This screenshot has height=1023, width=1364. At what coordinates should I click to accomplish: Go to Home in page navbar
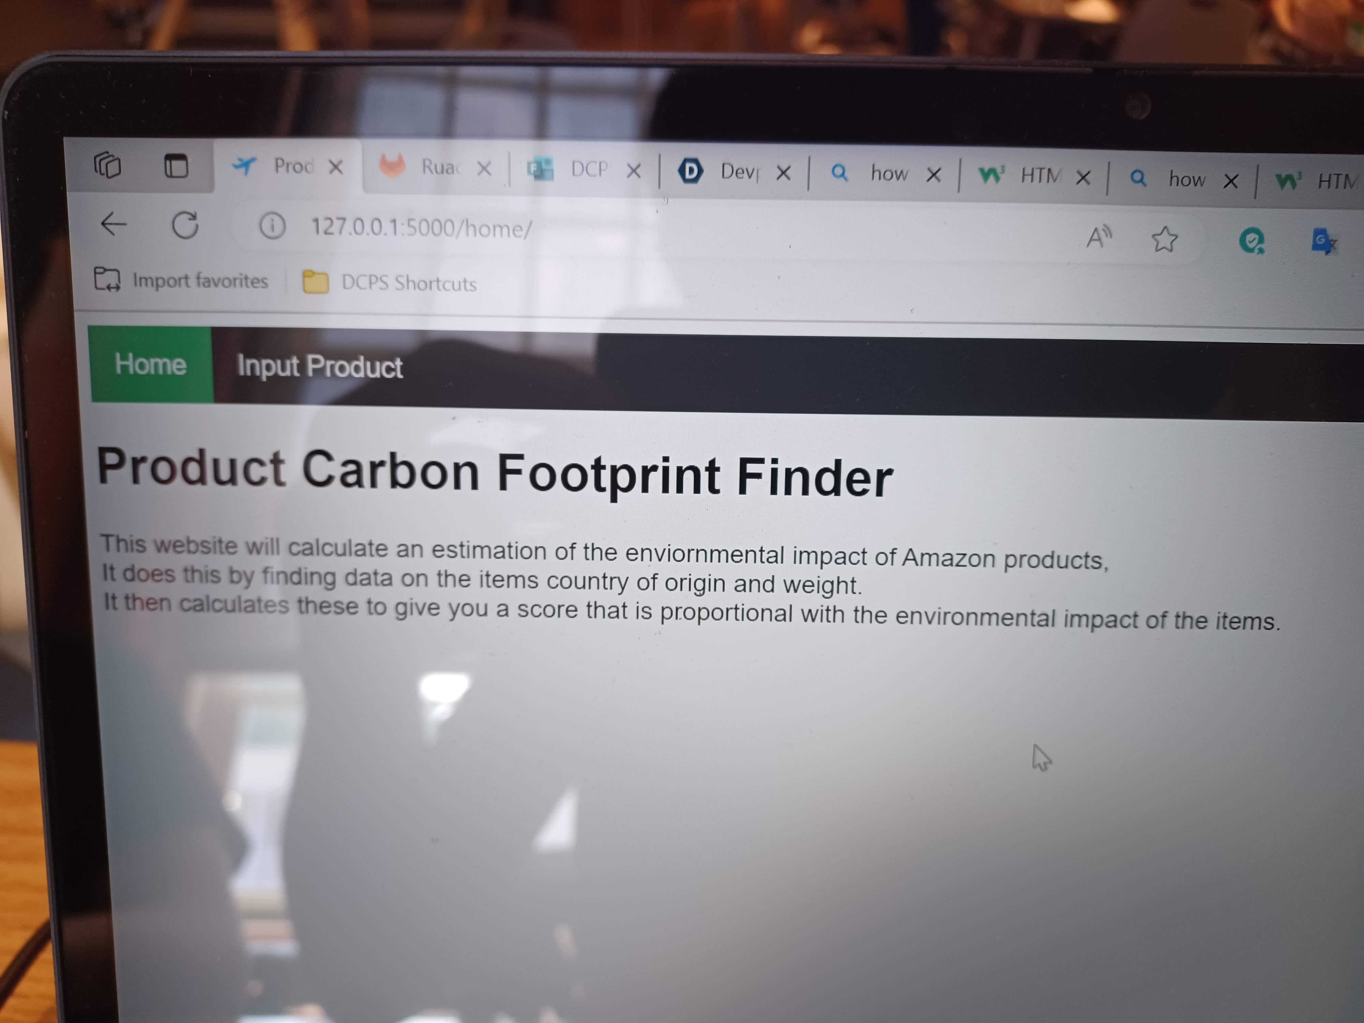tap(150, 365)
